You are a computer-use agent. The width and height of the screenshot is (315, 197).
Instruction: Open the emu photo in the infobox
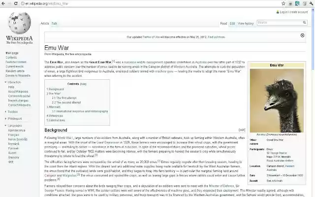(x=277, y=100)
